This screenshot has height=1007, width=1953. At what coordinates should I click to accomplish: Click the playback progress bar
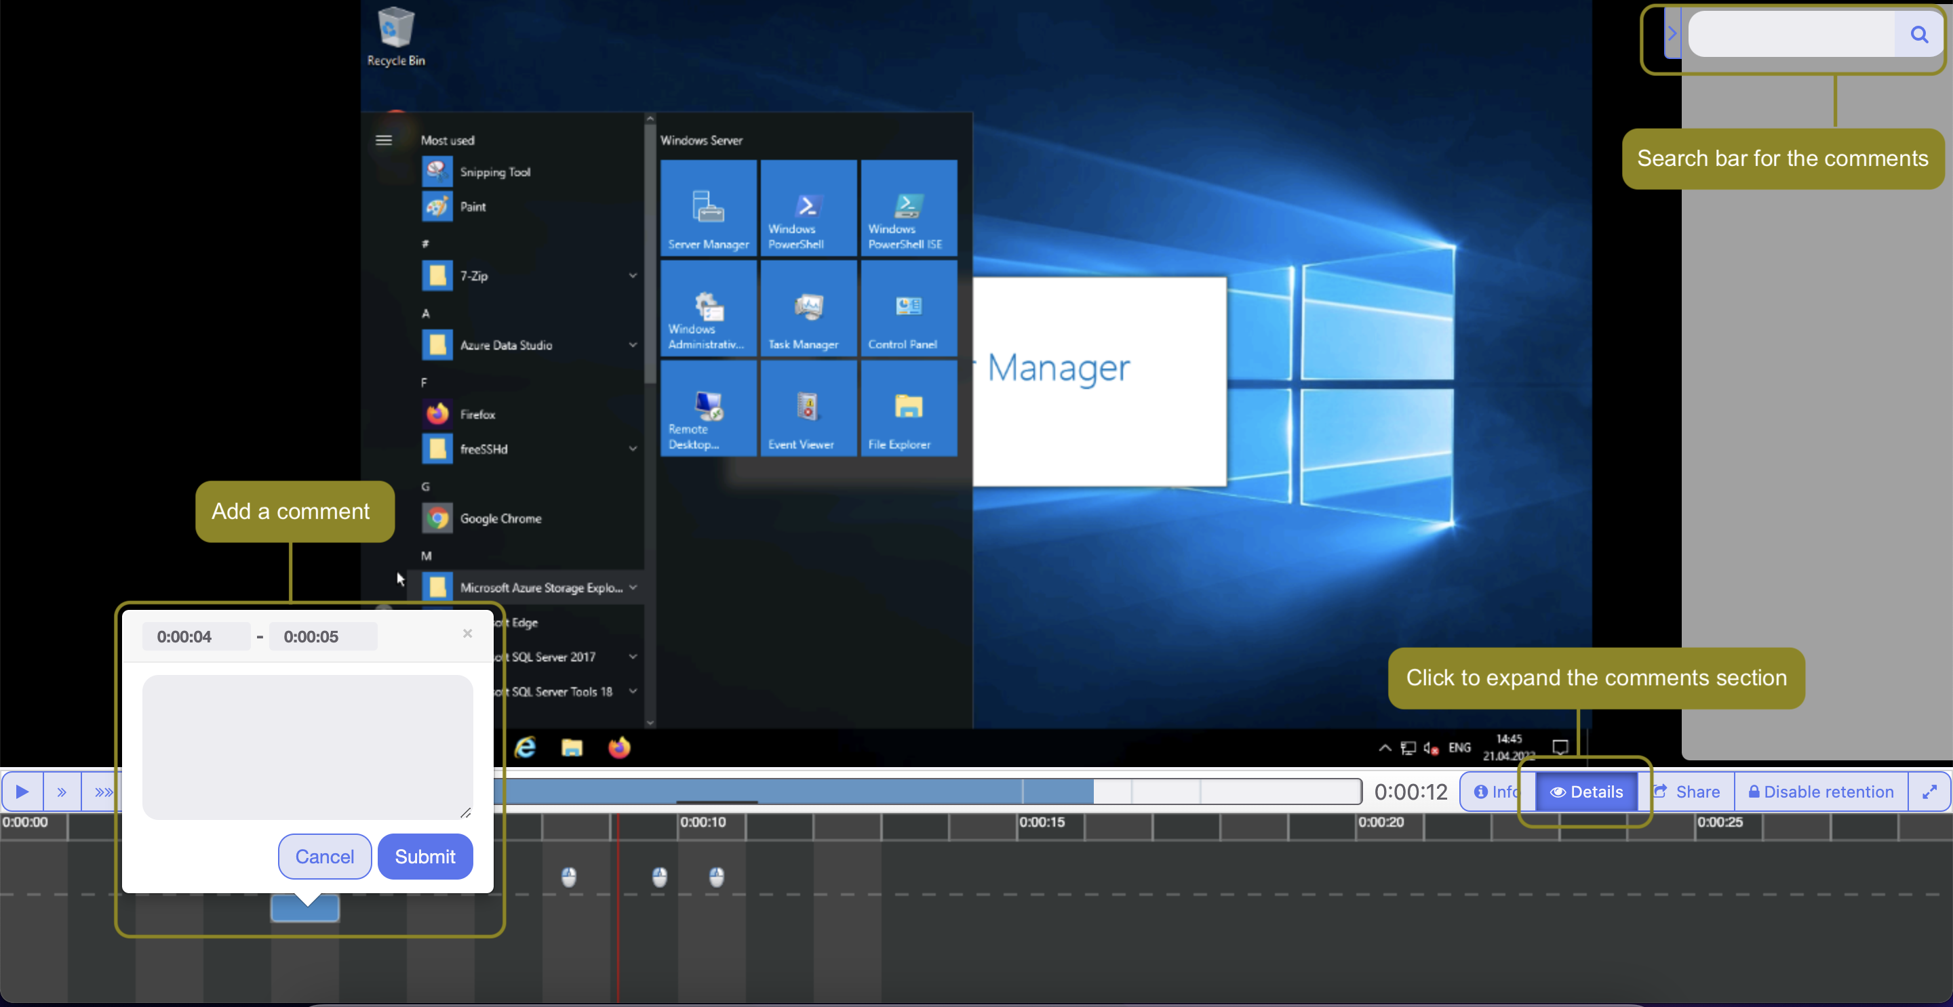[927, 792]
